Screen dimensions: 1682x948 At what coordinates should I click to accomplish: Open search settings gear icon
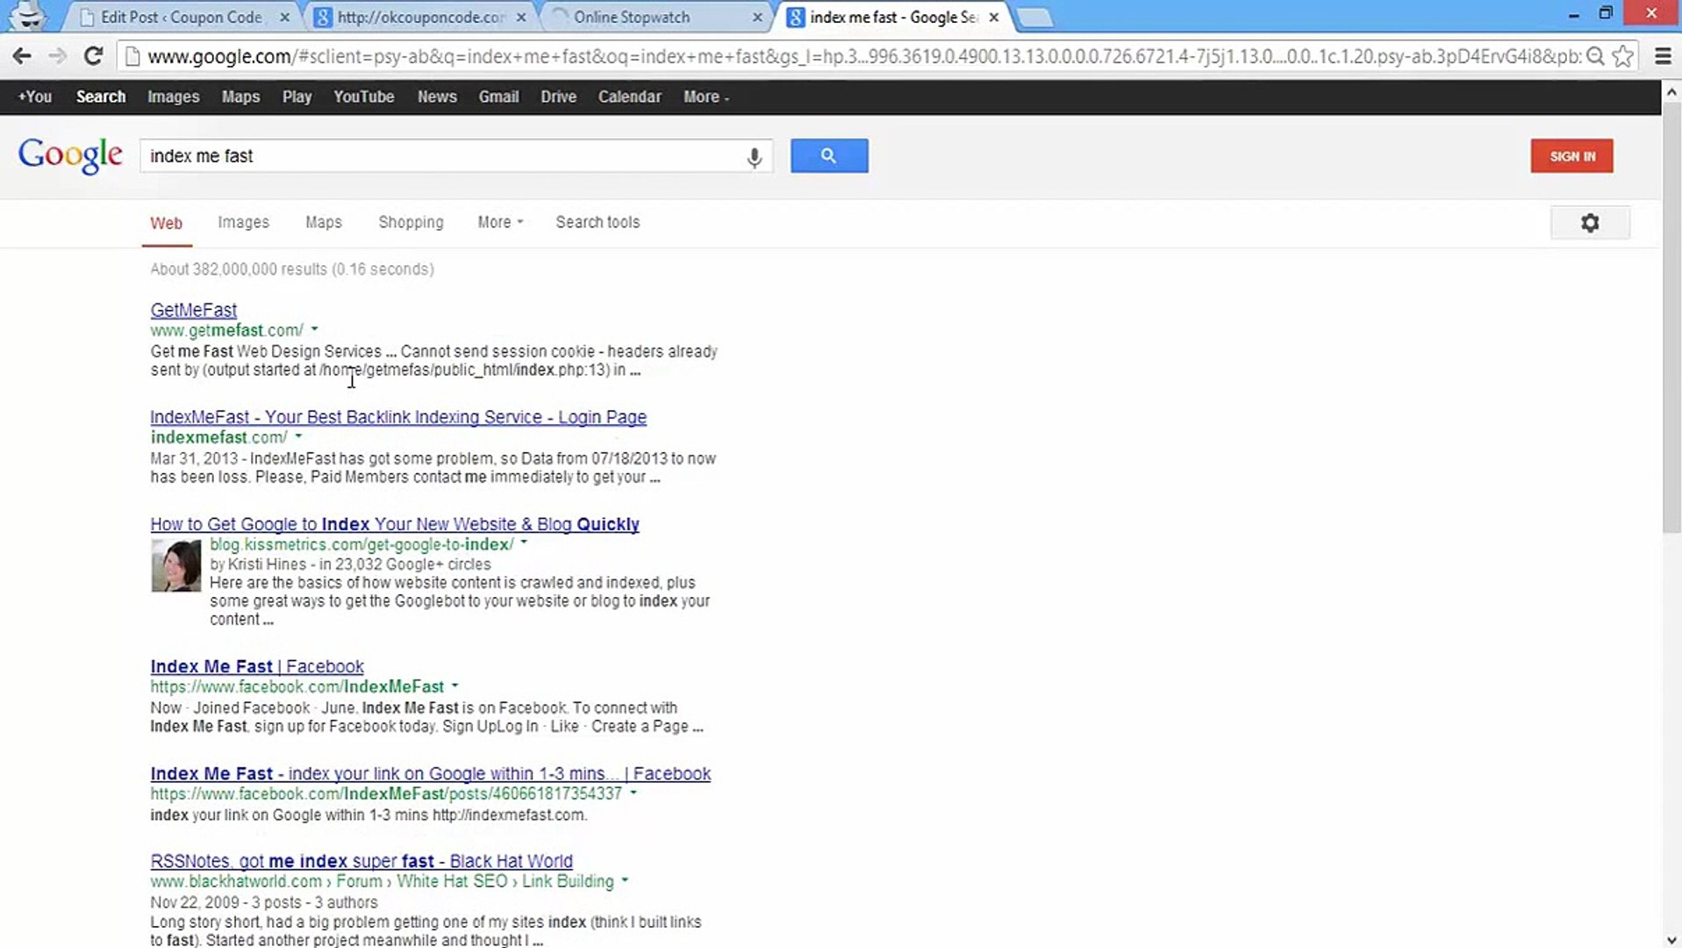pyautogui.click(x=1590, y=223)
